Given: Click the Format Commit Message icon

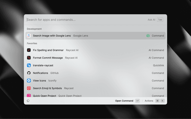Looking at the screenshot, I should (x=29, y=58).
